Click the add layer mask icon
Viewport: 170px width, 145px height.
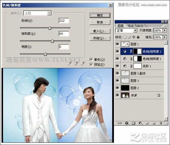133,123
